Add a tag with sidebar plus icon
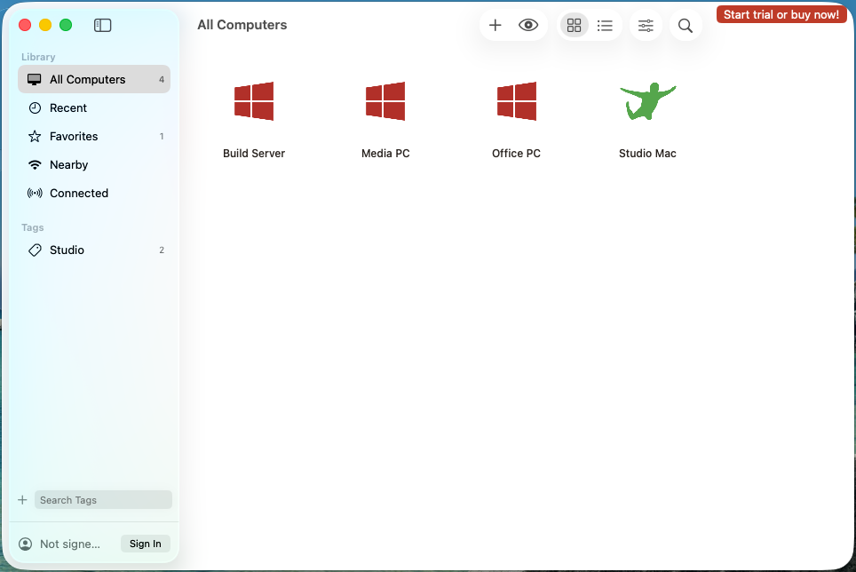Image resolution: width=856 pixels, height=572 pixels. tap(22, 500)
